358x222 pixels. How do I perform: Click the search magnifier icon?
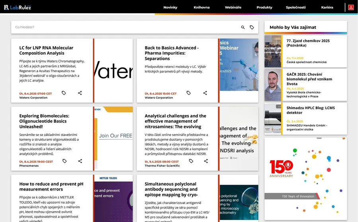tap(243, 27)
